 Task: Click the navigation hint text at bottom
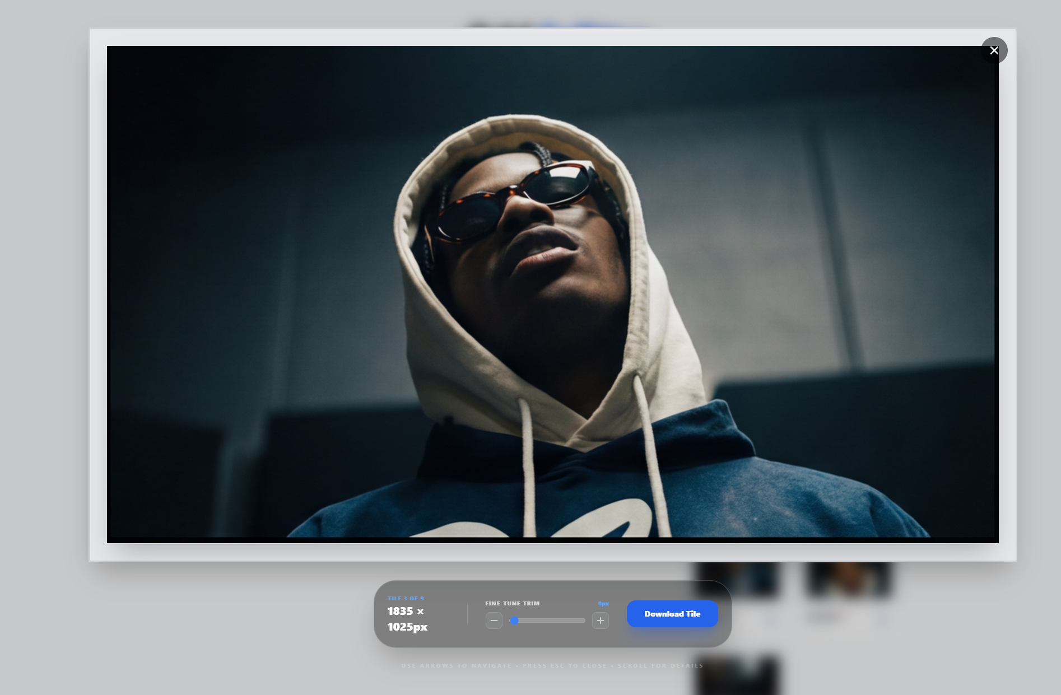[553, 665]
